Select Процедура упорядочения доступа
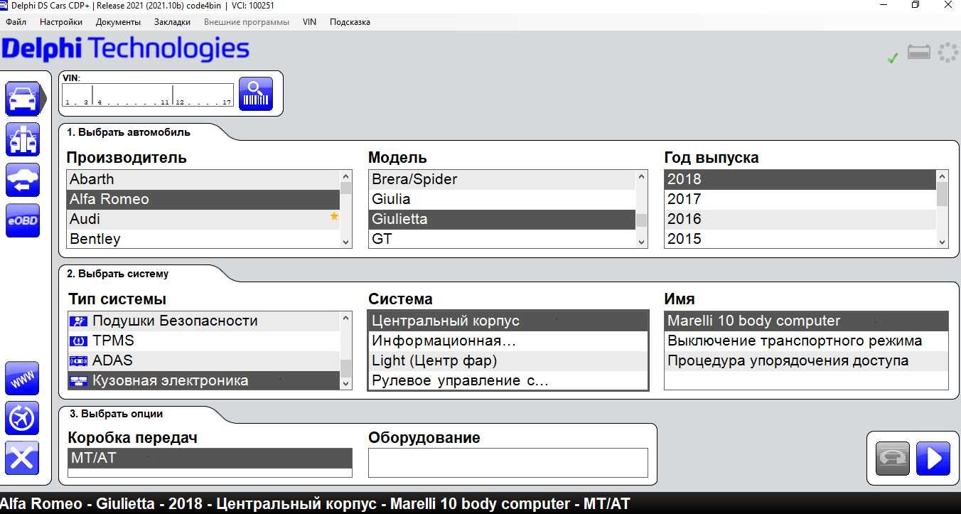The width and height of the screenshot is (961, 514). click(x=806, y=360)
